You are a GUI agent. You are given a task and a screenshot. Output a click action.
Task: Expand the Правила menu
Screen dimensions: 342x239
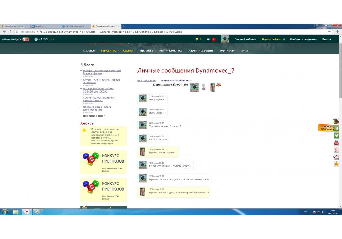147,51
